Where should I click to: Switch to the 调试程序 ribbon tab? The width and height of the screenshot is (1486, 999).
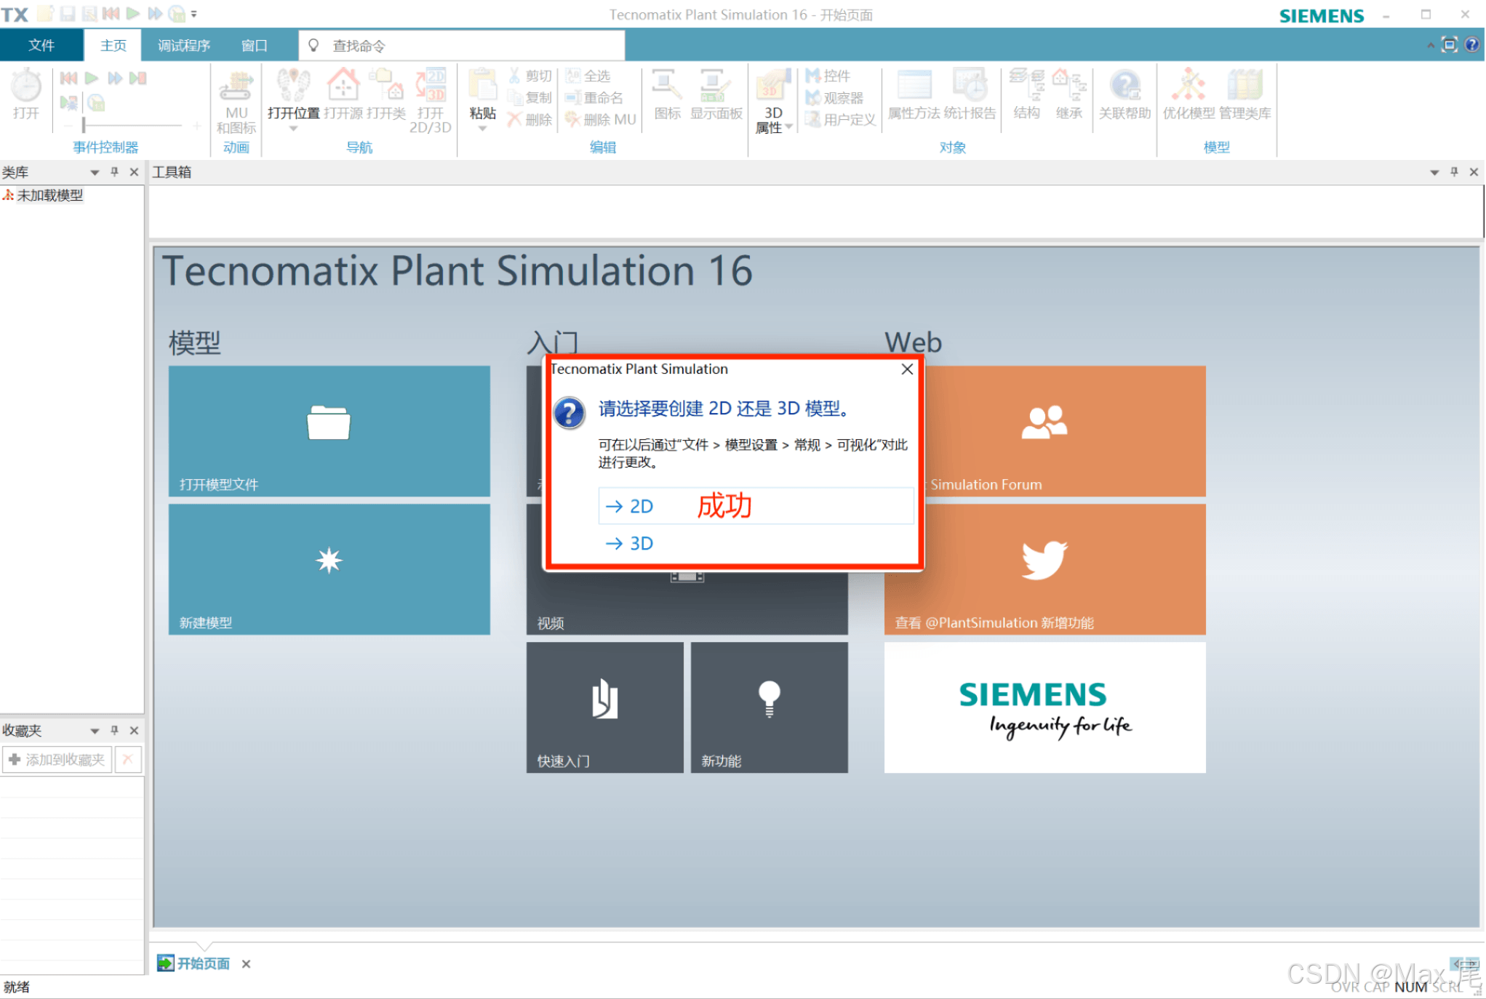coord(184,45)
